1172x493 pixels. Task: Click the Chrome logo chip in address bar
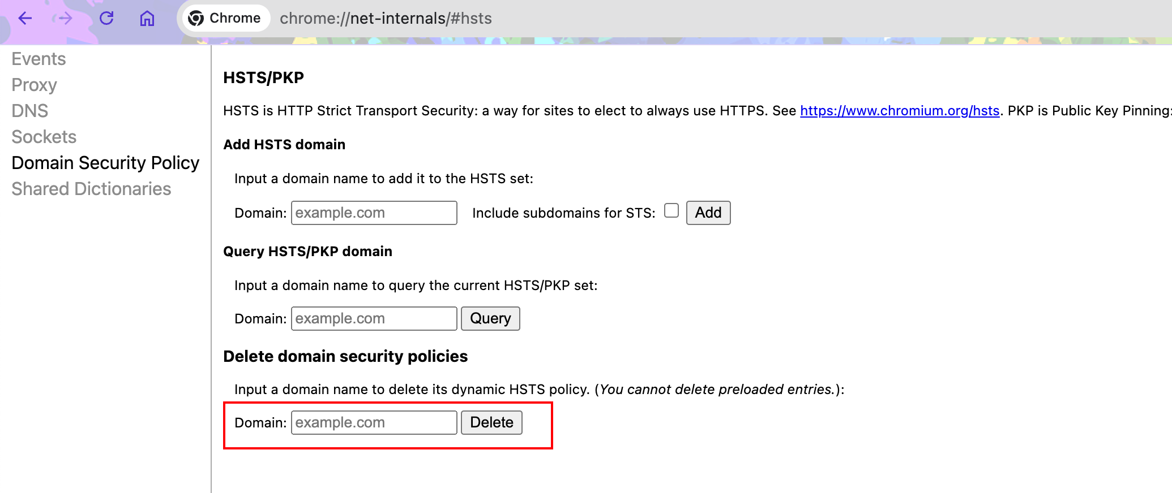[225, 18]
